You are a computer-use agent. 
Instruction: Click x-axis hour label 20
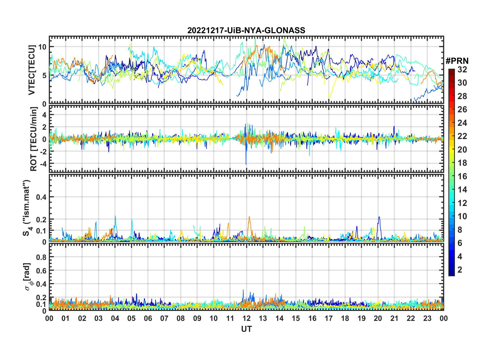378,318
